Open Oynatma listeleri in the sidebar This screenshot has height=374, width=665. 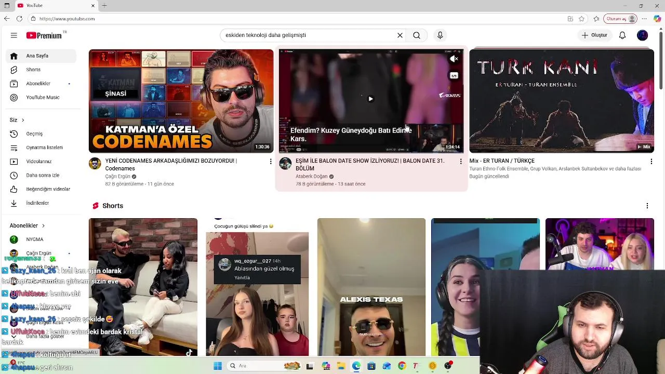pyautogui.click(x=41, y=148)
